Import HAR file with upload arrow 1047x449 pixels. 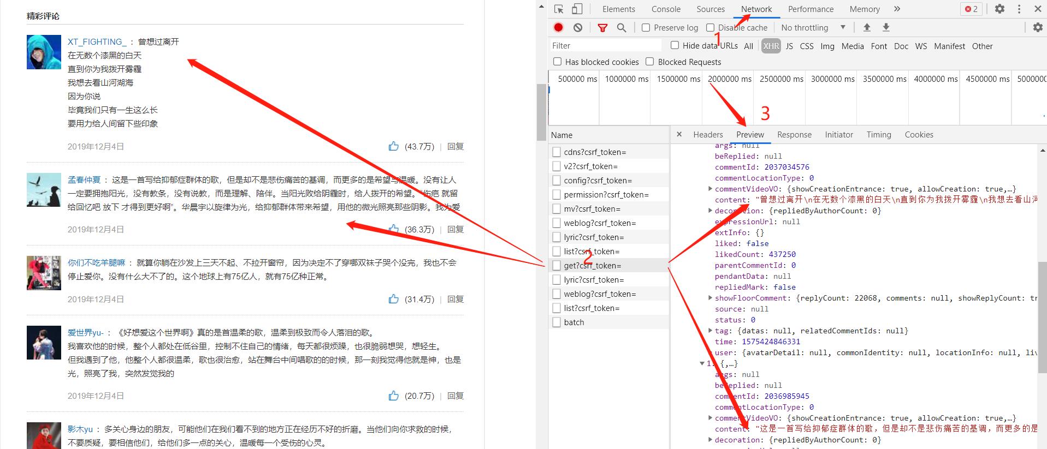[x=867, y=27]
